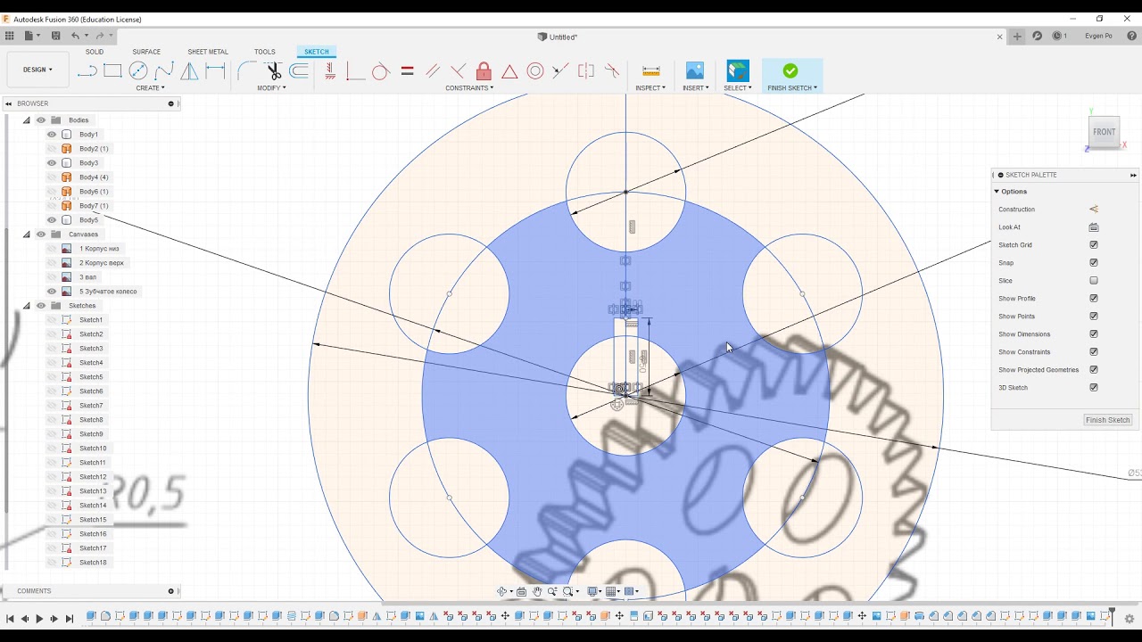Open the CONSTRAINTS dropdown menu
The width and height of the screenshot is (1142, 642).
pos(469,88)
